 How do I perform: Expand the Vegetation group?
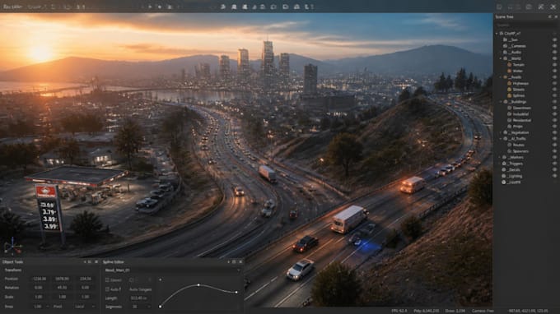501,132
